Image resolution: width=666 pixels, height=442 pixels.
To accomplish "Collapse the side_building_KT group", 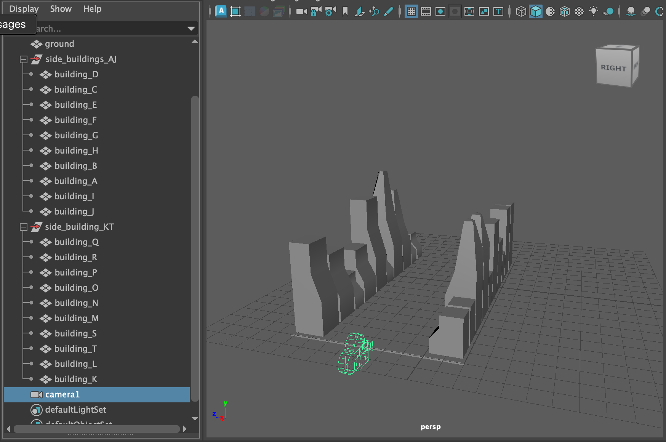I will coord(24,227).
